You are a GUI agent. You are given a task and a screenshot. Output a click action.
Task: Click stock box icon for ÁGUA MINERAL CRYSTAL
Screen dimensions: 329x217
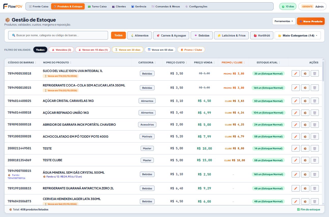[305, 174]
